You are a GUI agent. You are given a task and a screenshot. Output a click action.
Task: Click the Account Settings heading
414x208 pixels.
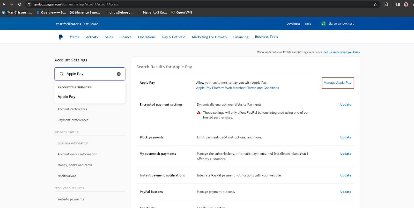(71, 60)
